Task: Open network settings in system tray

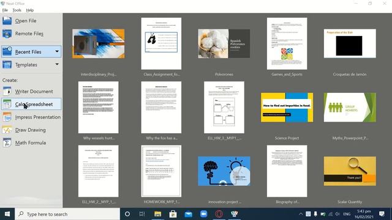Action: 330,214
